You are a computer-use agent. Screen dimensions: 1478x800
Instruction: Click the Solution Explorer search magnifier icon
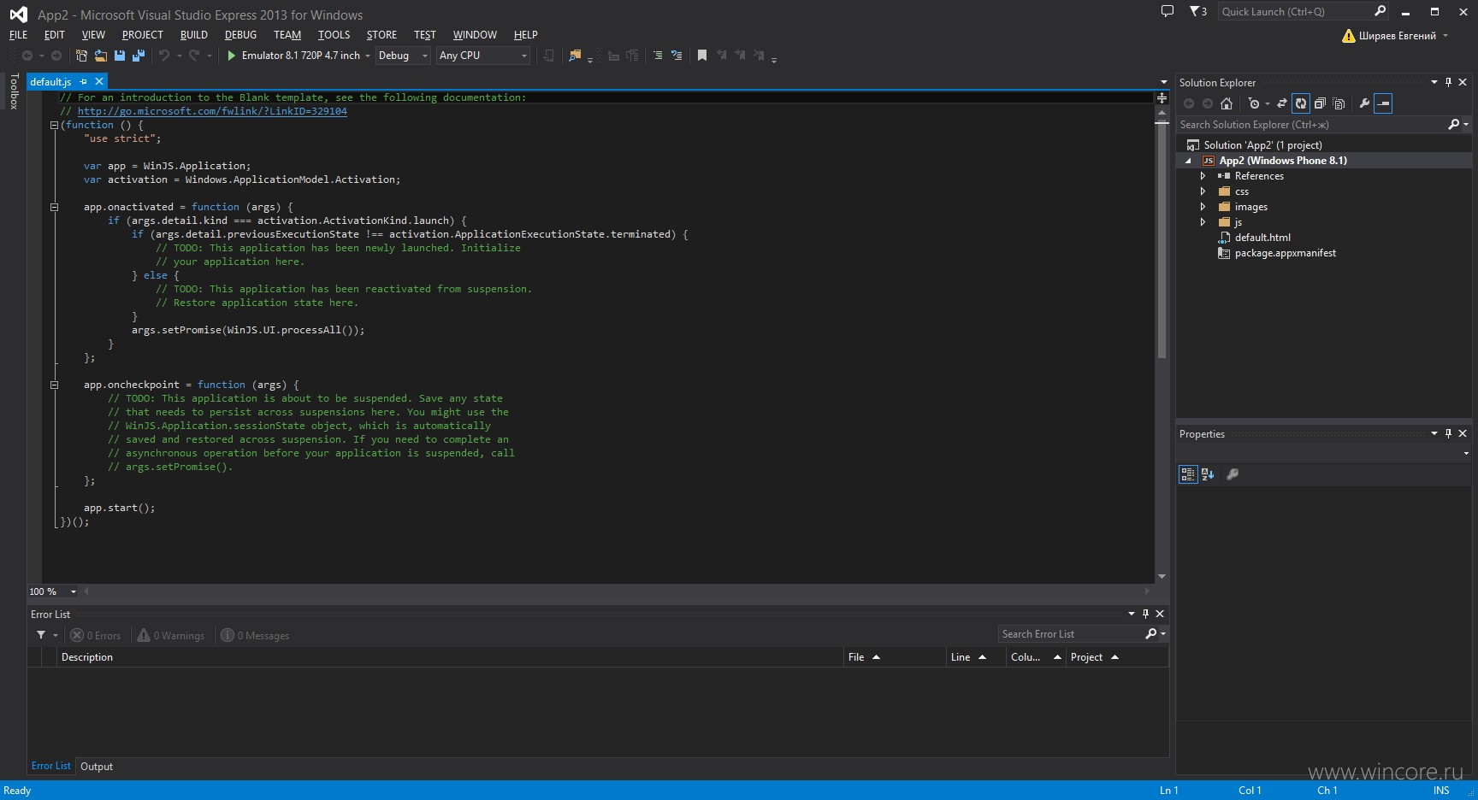(x=1453, y=125)
